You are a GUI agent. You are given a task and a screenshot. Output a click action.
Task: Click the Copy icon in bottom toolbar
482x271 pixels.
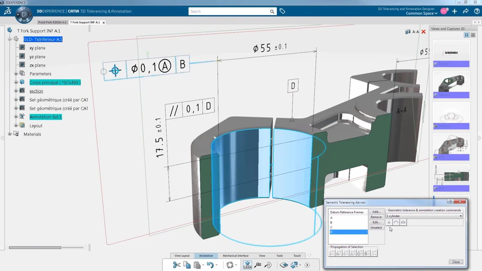click(187, 265)
